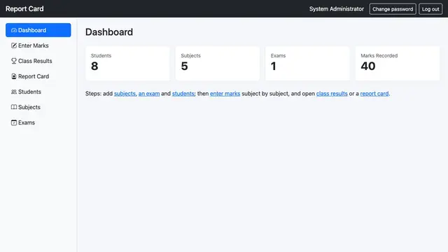Click the Subjects count card showing 5

click(218, 64)
